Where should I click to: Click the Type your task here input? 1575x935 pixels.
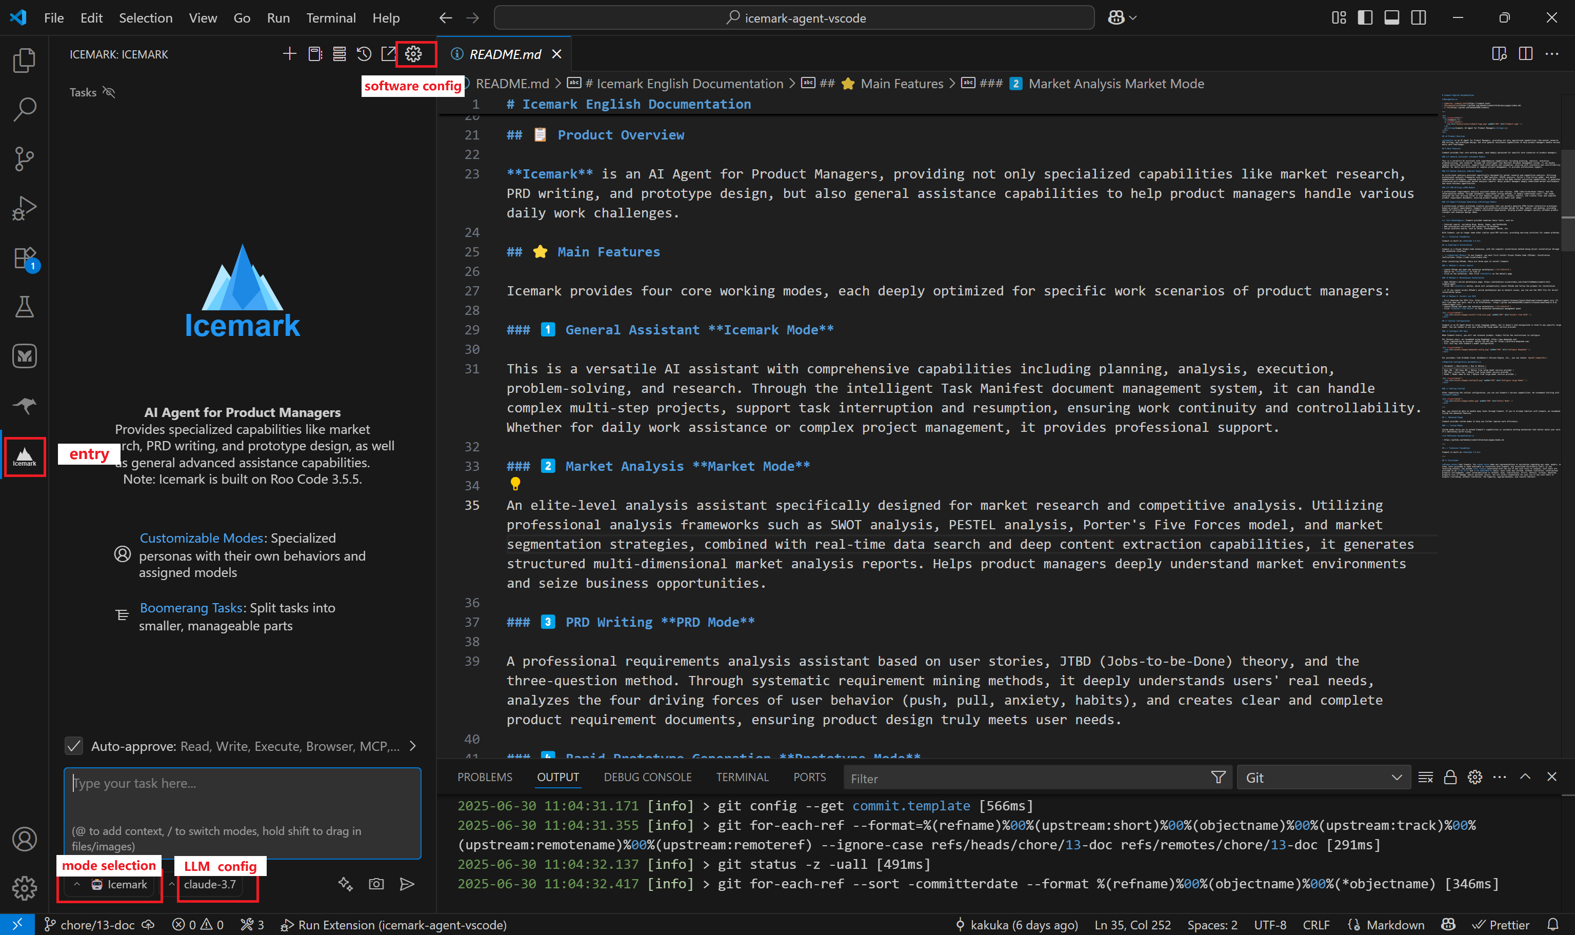click(x=242, y=813)
